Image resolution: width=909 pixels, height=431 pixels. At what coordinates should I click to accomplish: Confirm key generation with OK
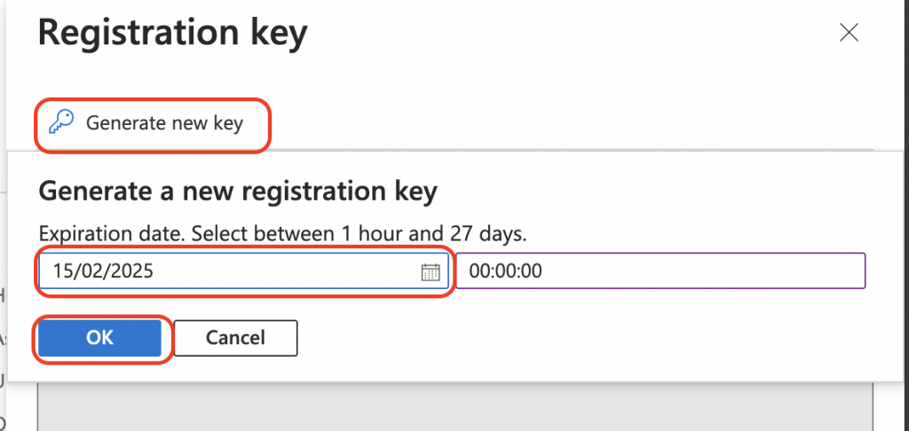click(x=99, y=338)
